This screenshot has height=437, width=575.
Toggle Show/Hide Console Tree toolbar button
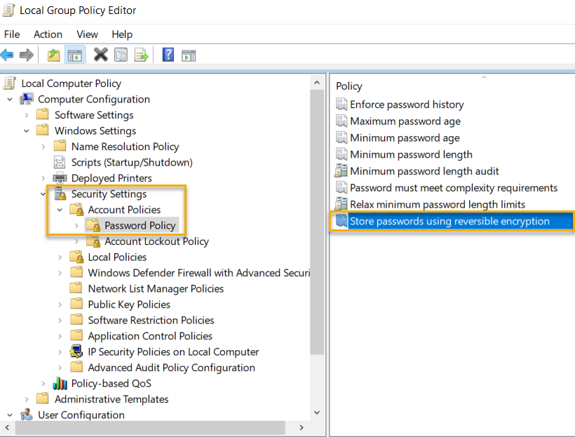click(74, 55)
